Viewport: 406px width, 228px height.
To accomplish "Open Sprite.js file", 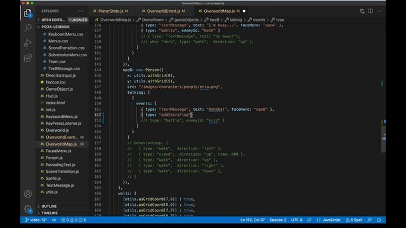I will [x=53, y=179].
